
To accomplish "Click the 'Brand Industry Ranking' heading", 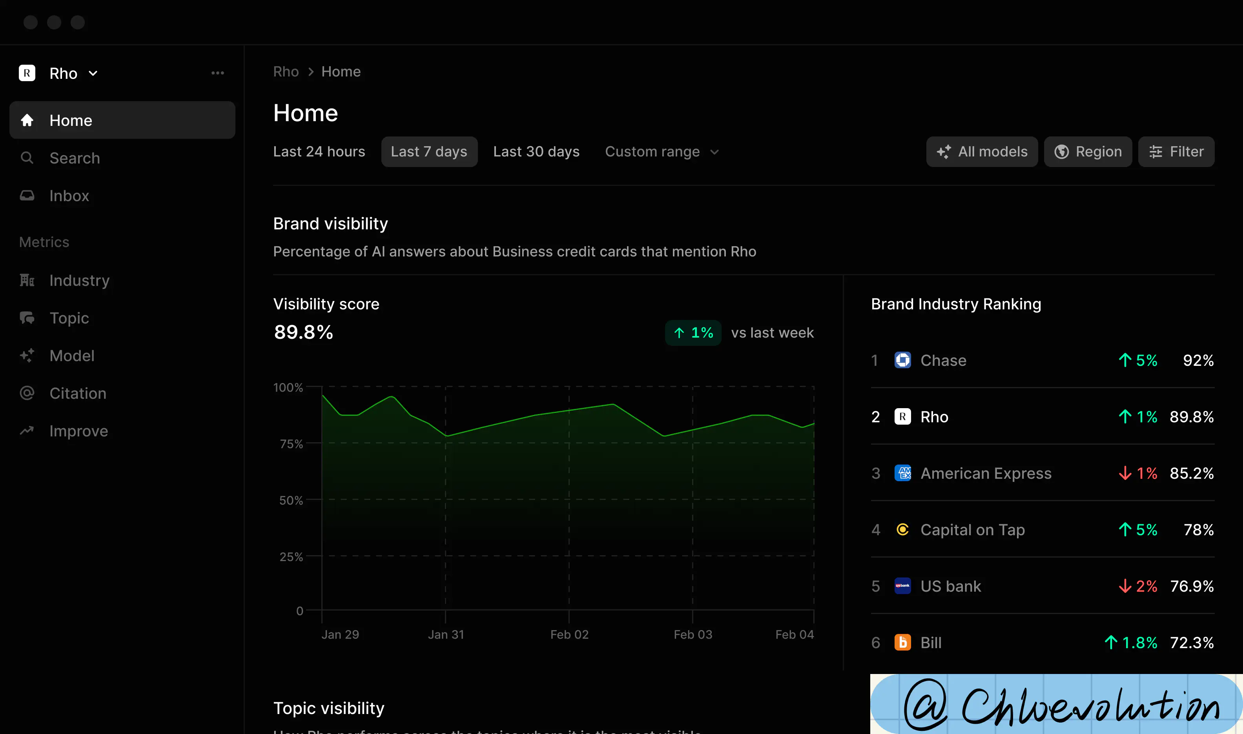I will coord(956,304).
